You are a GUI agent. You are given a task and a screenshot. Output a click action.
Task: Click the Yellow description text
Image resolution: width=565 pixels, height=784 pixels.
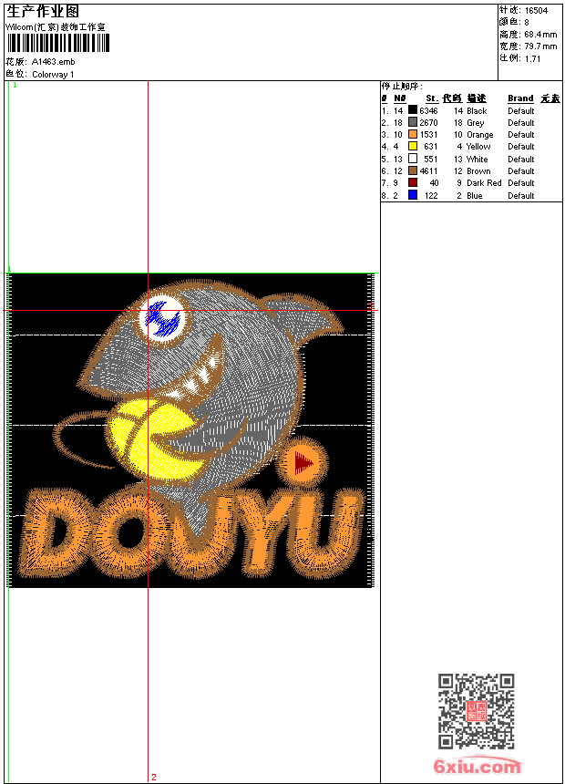click(x=478, y=147)
